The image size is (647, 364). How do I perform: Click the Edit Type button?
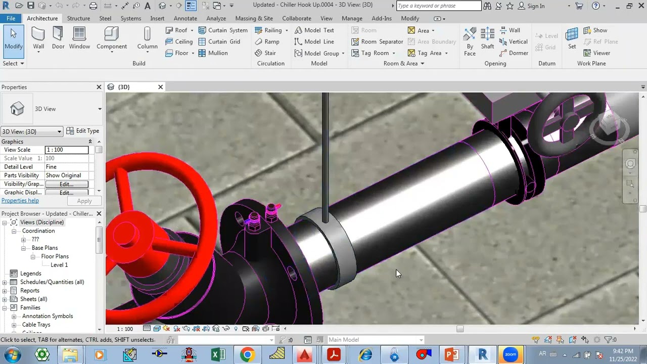83,131
